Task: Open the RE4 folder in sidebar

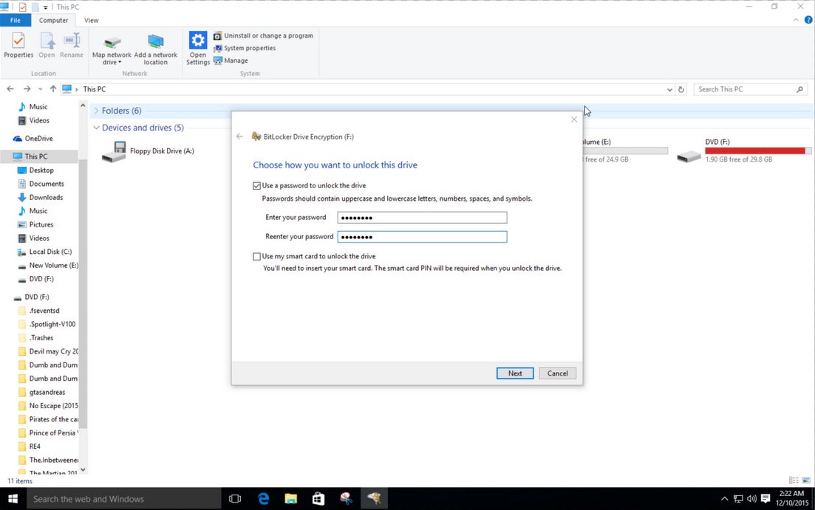Action: tap(29, 446)
